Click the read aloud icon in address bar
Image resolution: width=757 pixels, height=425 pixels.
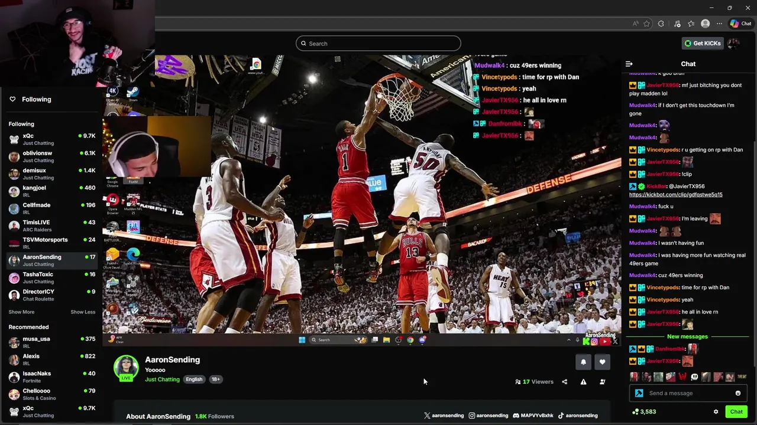click(636, 24)
